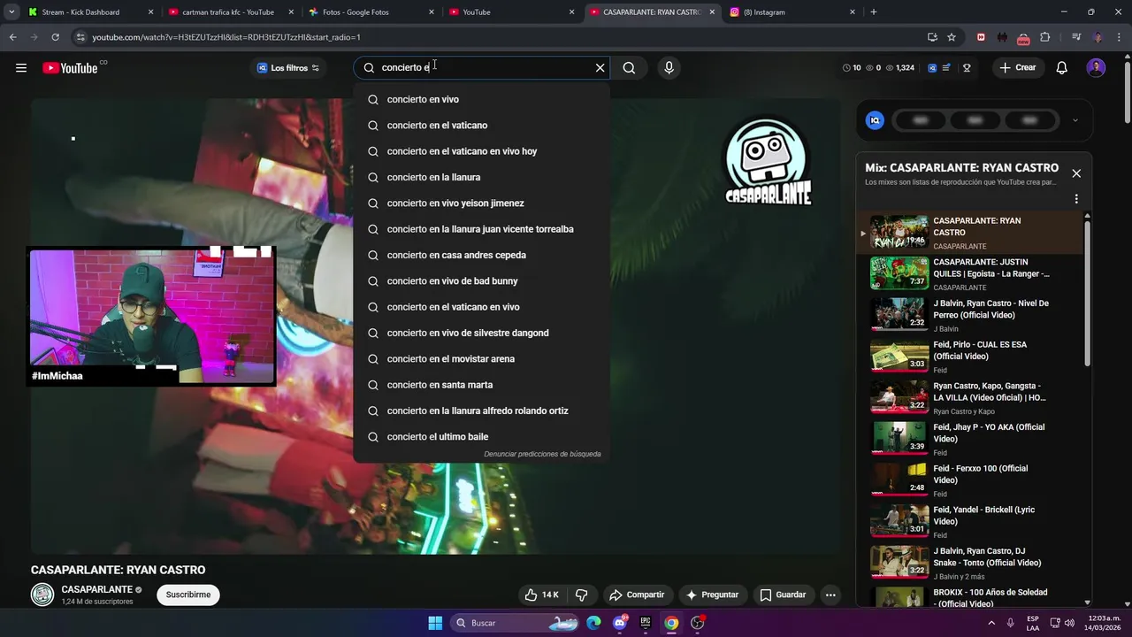Image resolution: width=1132 pixels, height=637 pixels.
Task: Open the YouTube account avatar menu
Action: 1096,68
